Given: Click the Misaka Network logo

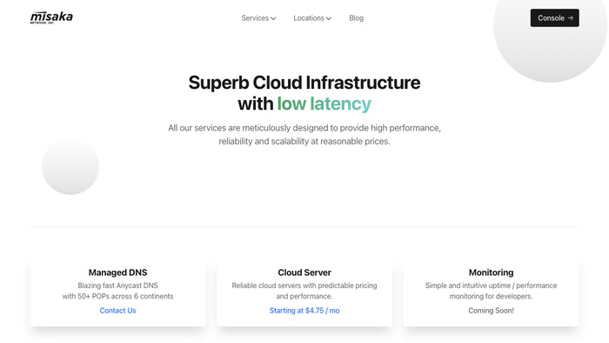Looking at the screenshot, I should pos(51,18).
